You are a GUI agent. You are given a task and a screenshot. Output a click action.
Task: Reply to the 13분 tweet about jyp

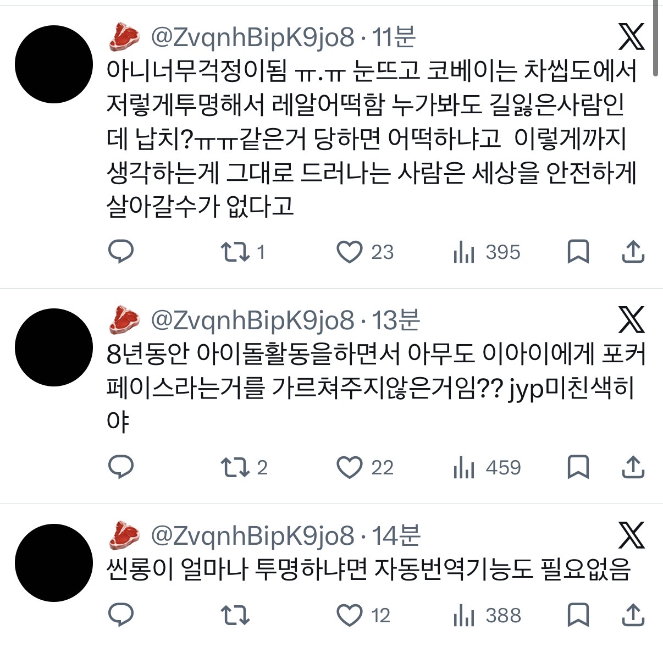pos(121,467)
